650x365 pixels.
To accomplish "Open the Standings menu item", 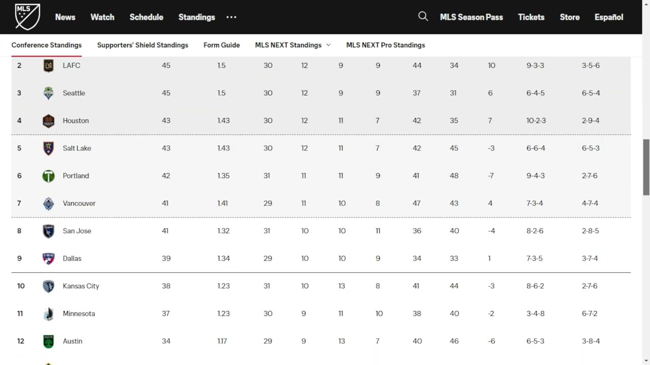I will [x=197, y=17].
